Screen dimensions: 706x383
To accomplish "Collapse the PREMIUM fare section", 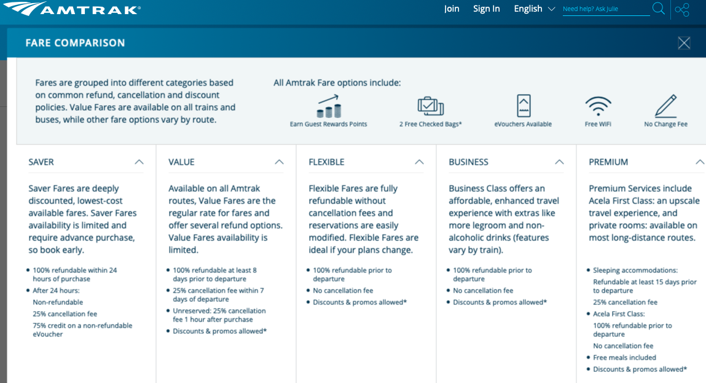I will (700, 162).
